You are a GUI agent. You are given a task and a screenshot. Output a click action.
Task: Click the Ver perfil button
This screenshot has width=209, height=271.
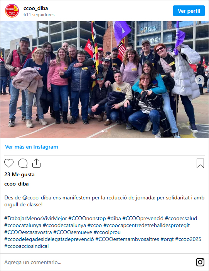click(189, 11)
